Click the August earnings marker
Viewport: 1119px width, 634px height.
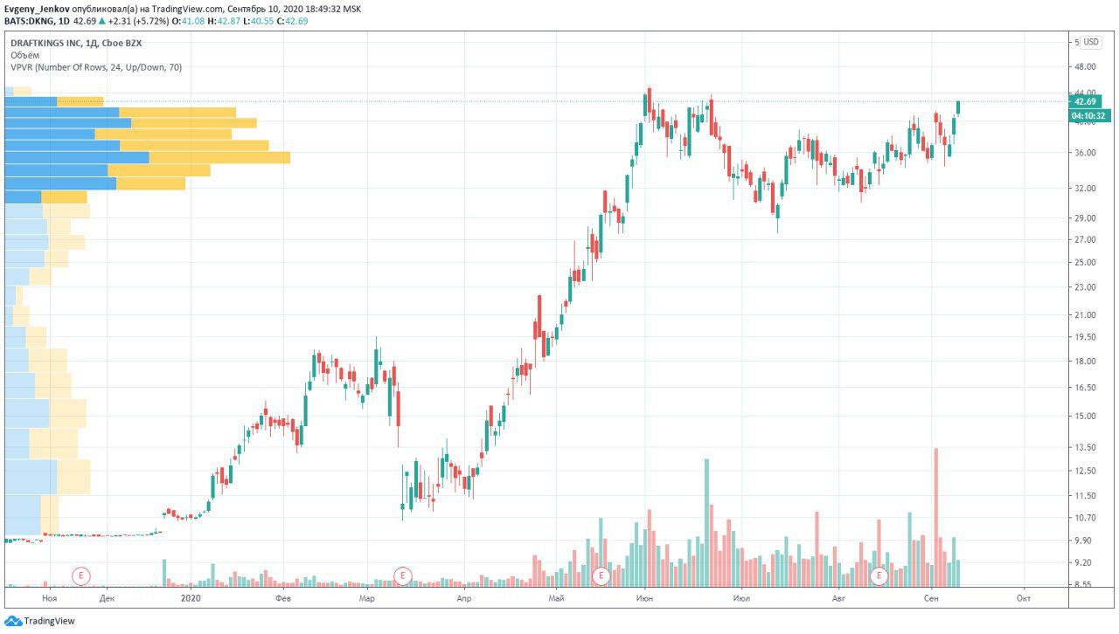tap(879, 575)
